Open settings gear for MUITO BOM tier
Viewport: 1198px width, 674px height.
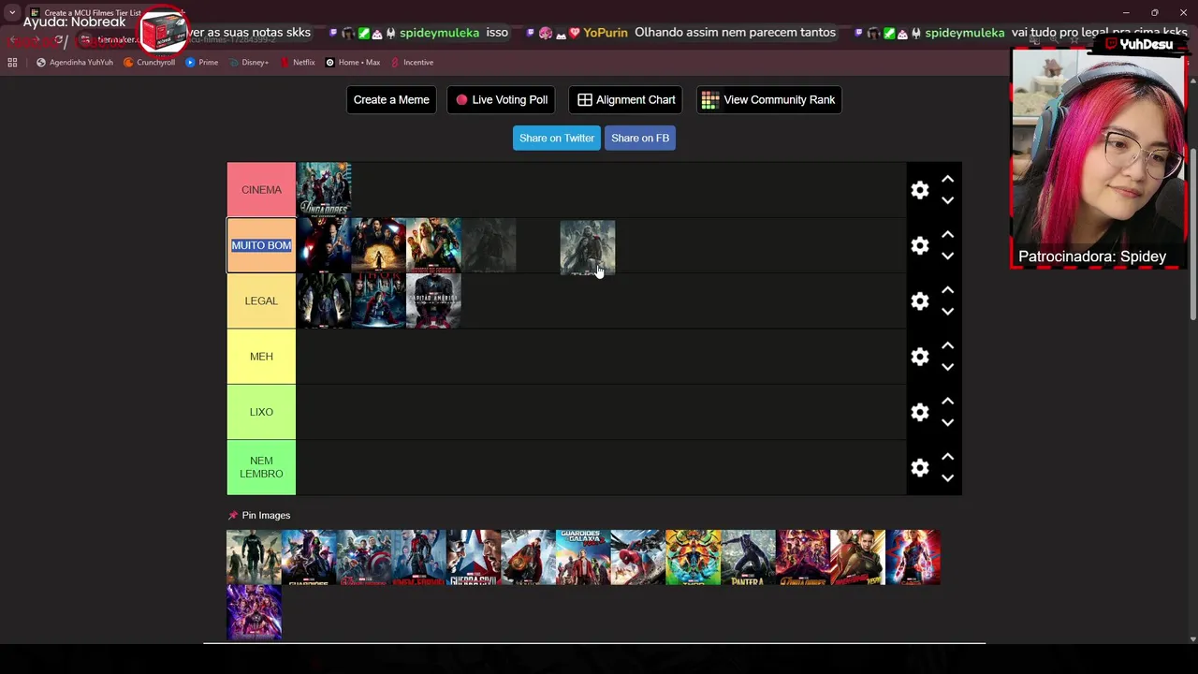coord(920,245)
